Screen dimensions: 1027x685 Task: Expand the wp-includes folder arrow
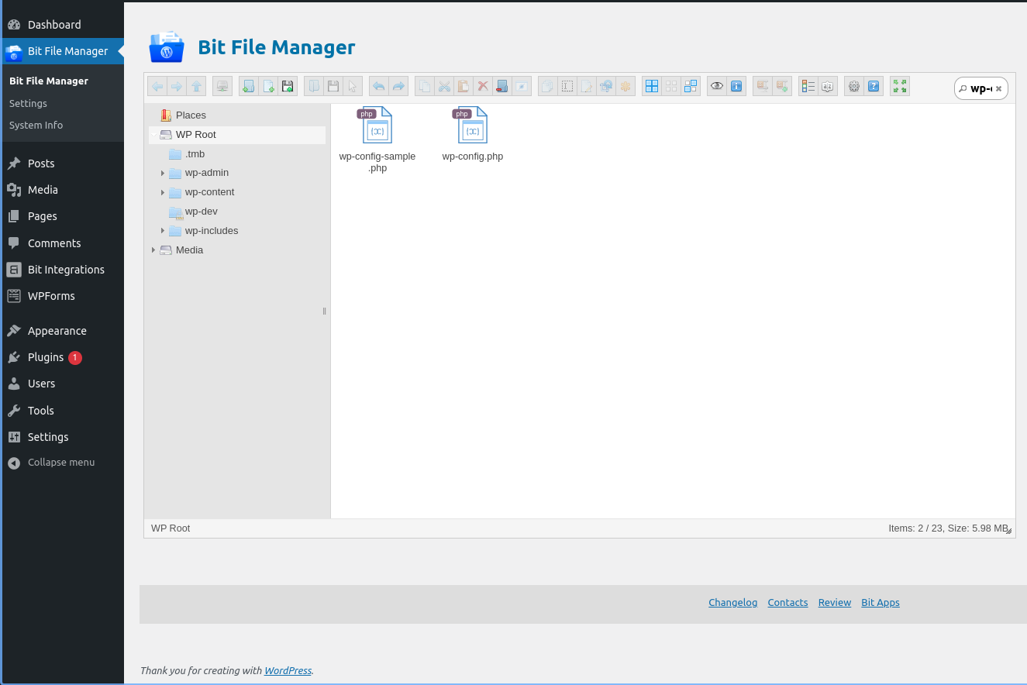[x=163, y=231]
